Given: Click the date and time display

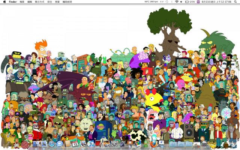Looking at the screenshot, I should click(x=216, y=2).
